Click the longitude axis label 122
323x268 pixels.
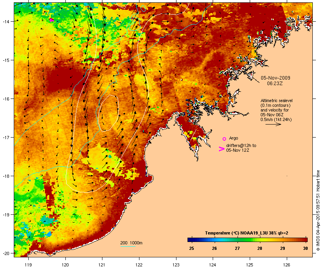[x=139, y=265]
